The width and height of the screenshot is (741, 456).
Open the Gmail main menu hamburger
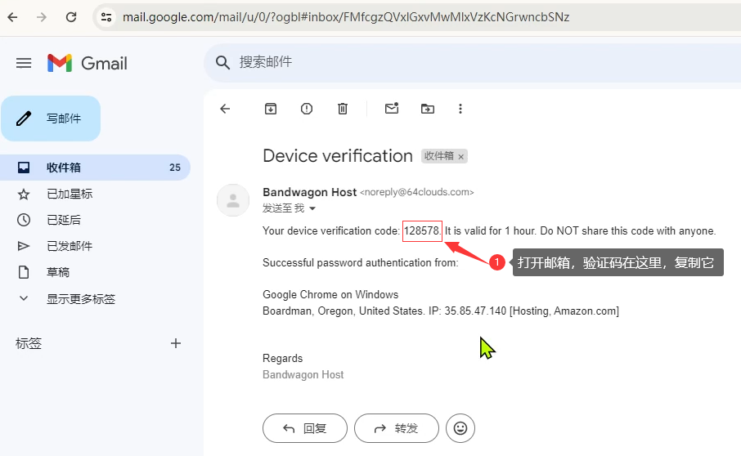(24, 63)
